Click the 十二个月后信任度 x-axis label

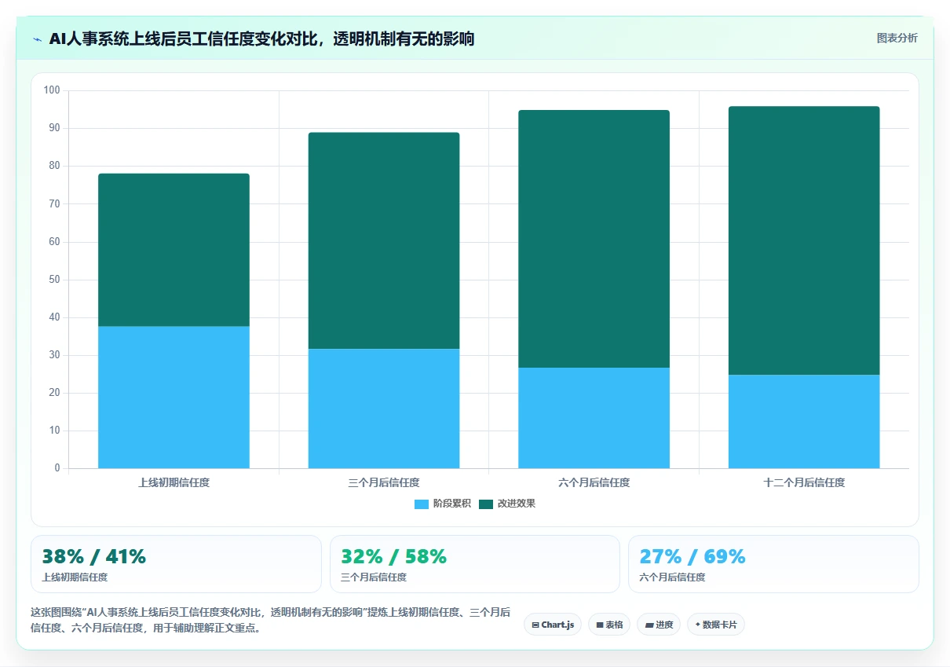point(804,483)
